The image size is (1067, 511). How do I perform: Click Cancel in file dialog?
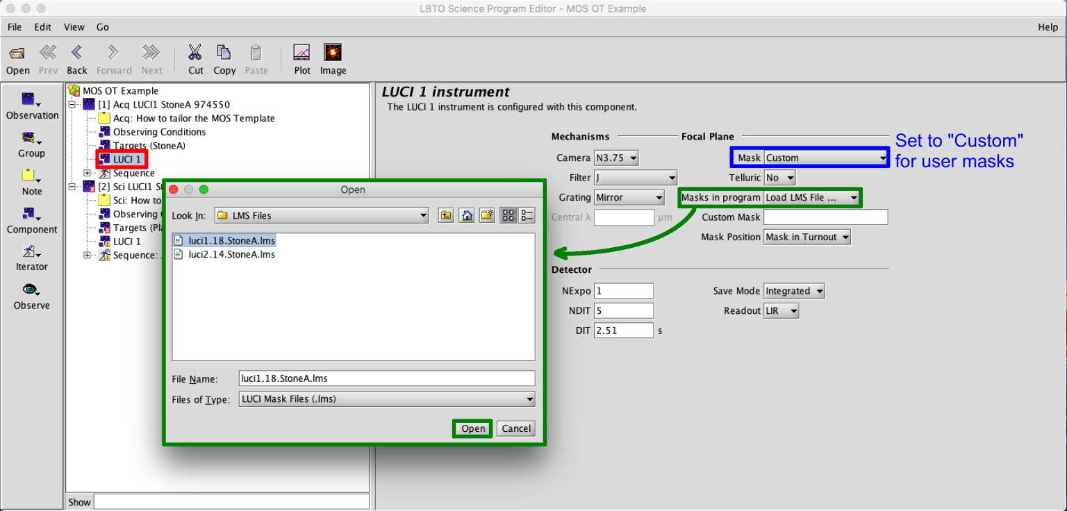516,428
